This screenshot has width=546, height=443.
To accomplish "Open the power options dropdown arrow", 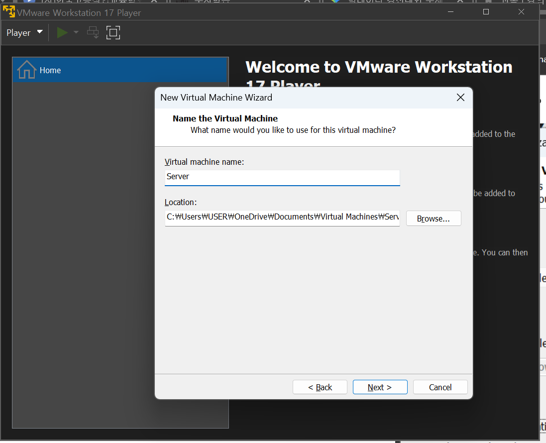I will 76,32.
